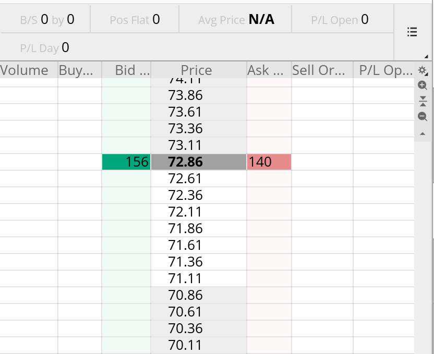434x354 pixels.
Task: Open the list menu icon
Action: [x=412, y=32]
